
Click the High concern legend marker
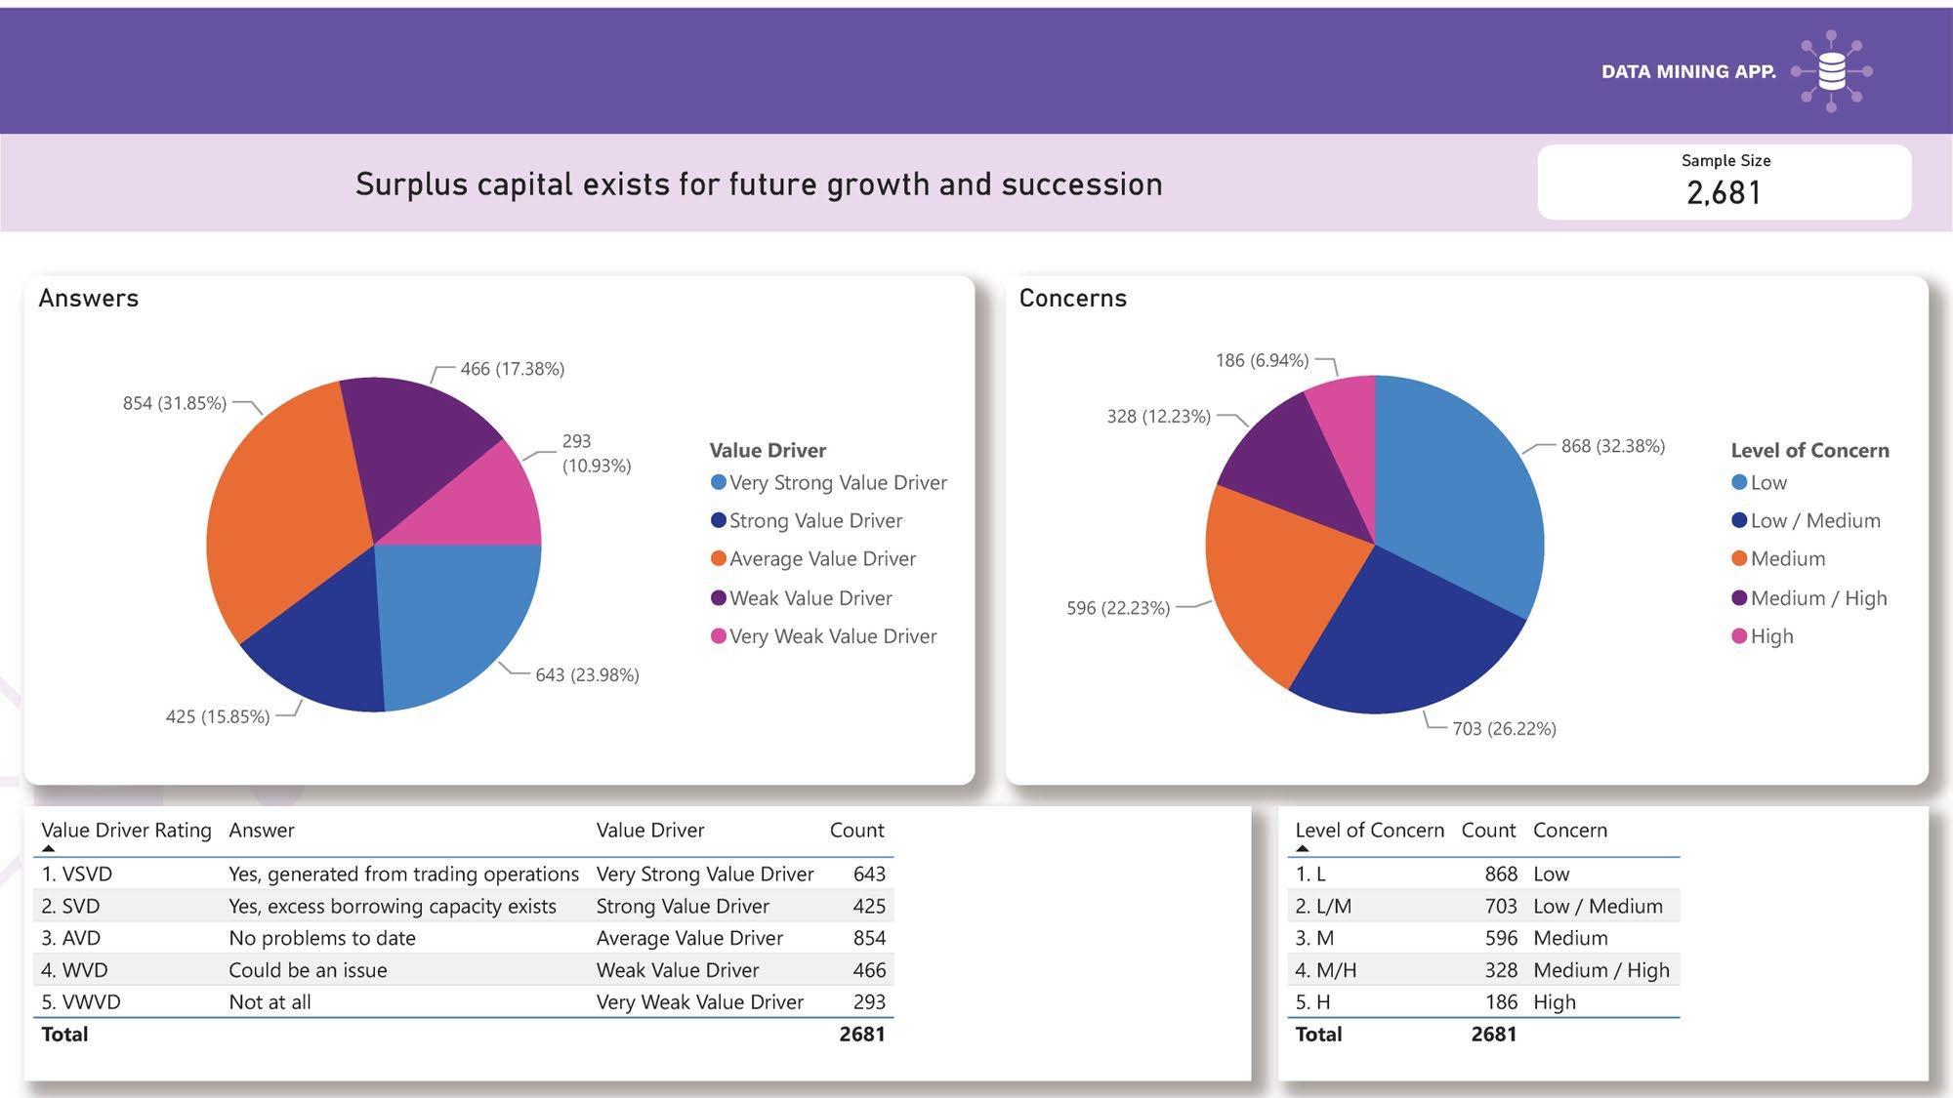(1739, 636)
